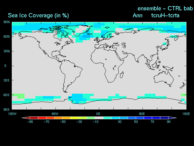Click the 180W longitude axis label

(x=12, y=113)
